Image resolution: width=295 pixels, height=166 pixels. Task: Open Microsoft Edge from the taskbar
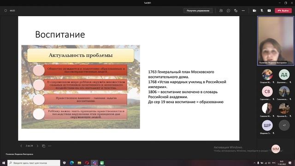pos(72,163)
